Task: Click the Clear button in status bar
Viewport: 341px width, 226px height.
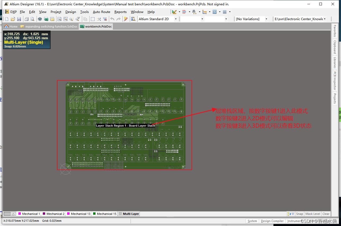Action: click(x=326, y=214)
